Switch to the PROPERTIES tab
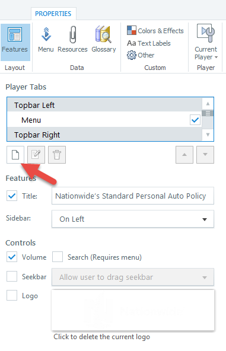Image resolution: width=226 pixels, height=351 pixels. pyautogui.click(x=53, y=14)
